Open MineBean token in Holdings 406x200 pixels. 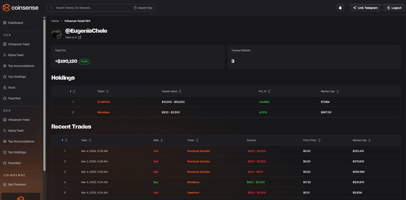[104, 112]
